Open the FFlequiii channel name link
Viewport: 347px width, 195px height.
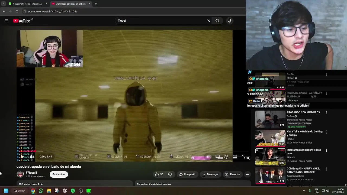pos(31,173)
